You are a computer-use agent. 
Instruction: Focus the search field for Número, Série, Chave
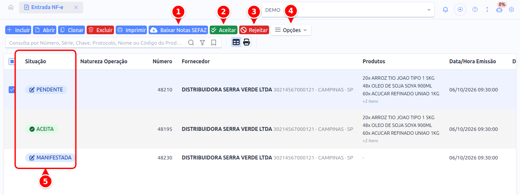coord(95,43)
